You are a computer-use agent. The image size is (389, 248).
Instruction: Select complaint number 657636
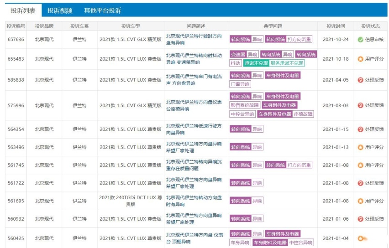point(16,39)
